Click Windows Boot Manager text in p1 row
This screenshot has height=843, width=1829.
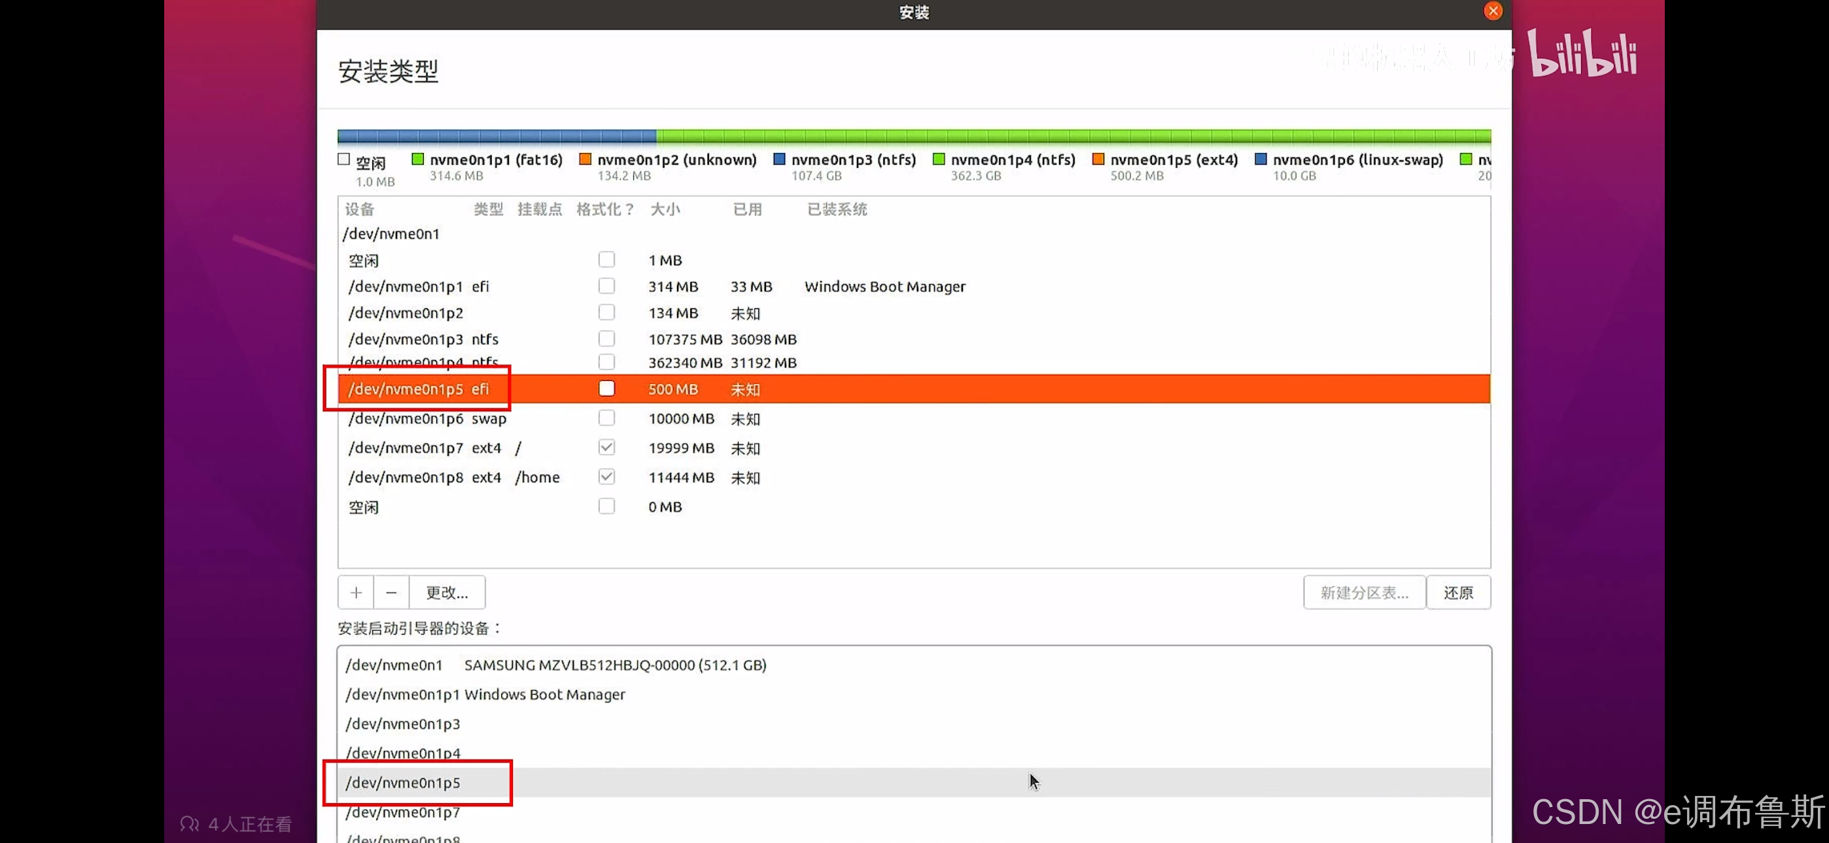click(x=884, y=287)
